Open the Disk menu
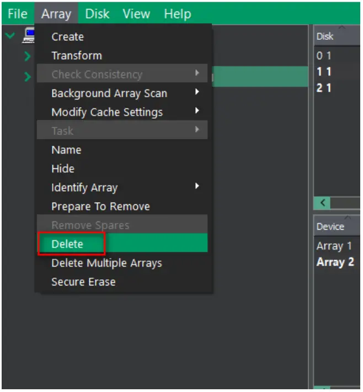 (x=97, y=14)
